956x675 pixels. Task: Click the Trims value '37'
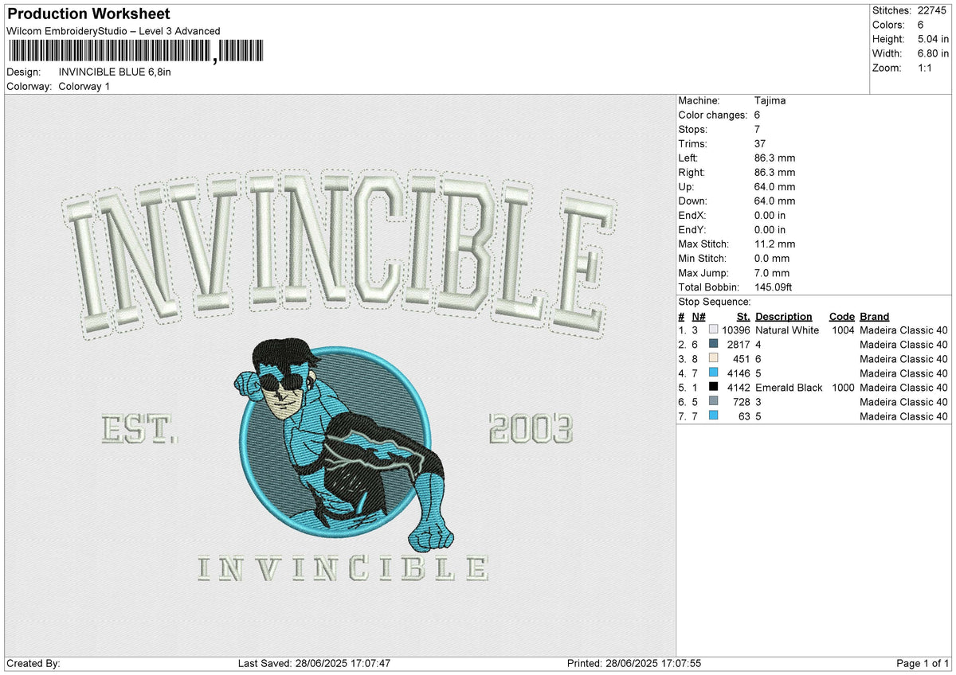pyautogui.click(x=760, y=144)
